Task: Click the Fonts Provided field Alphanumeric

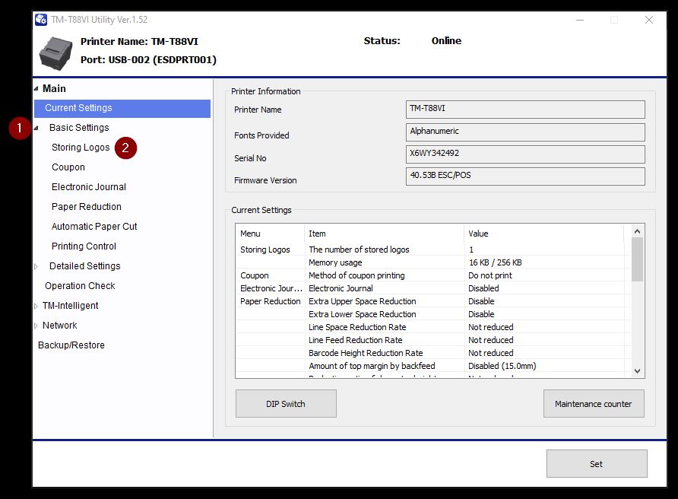Action: click(x=525, y=132)
